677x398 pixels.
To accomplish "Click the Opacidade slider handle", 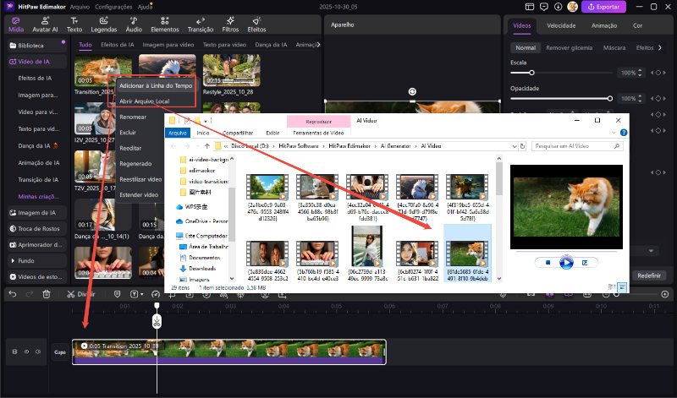I will pyautogui.click(x=609, y=99).
